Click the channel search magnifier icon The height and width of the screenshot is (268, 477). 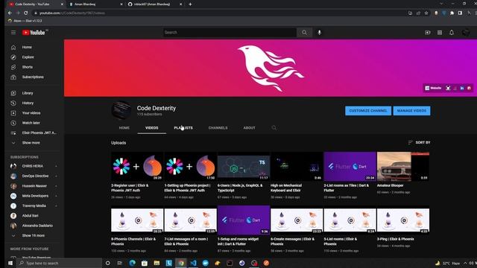tap(274, 128)
